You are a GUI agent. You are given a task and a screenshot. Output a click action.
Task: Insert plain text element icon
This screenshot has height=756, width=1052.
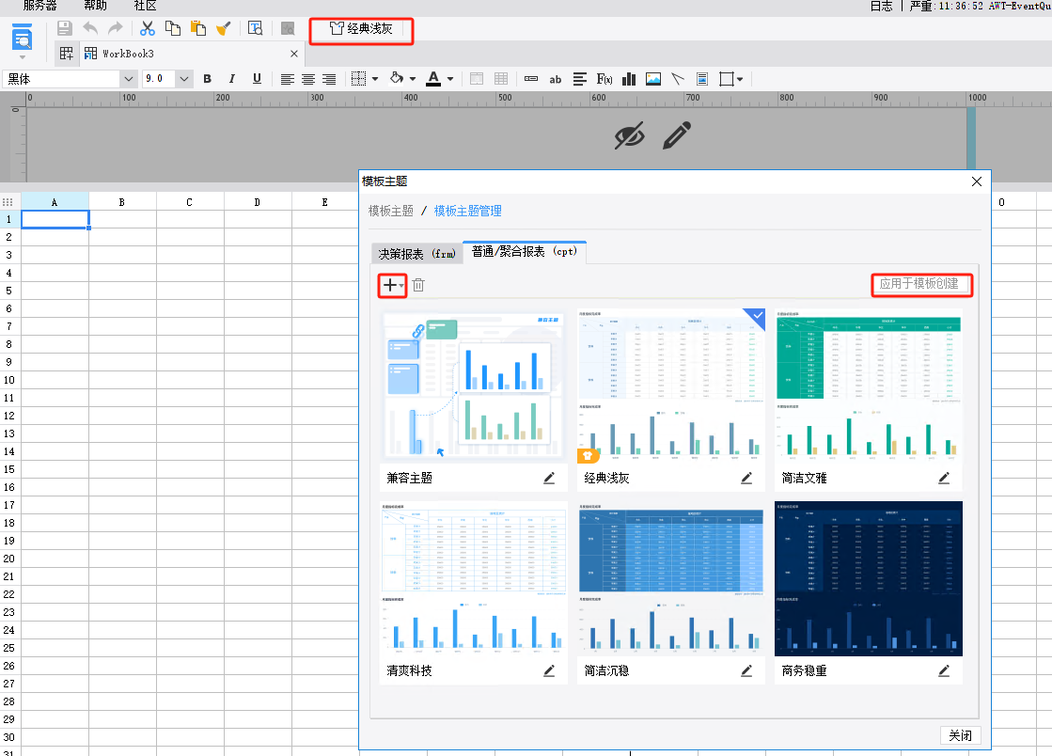(x=530, y=79)
